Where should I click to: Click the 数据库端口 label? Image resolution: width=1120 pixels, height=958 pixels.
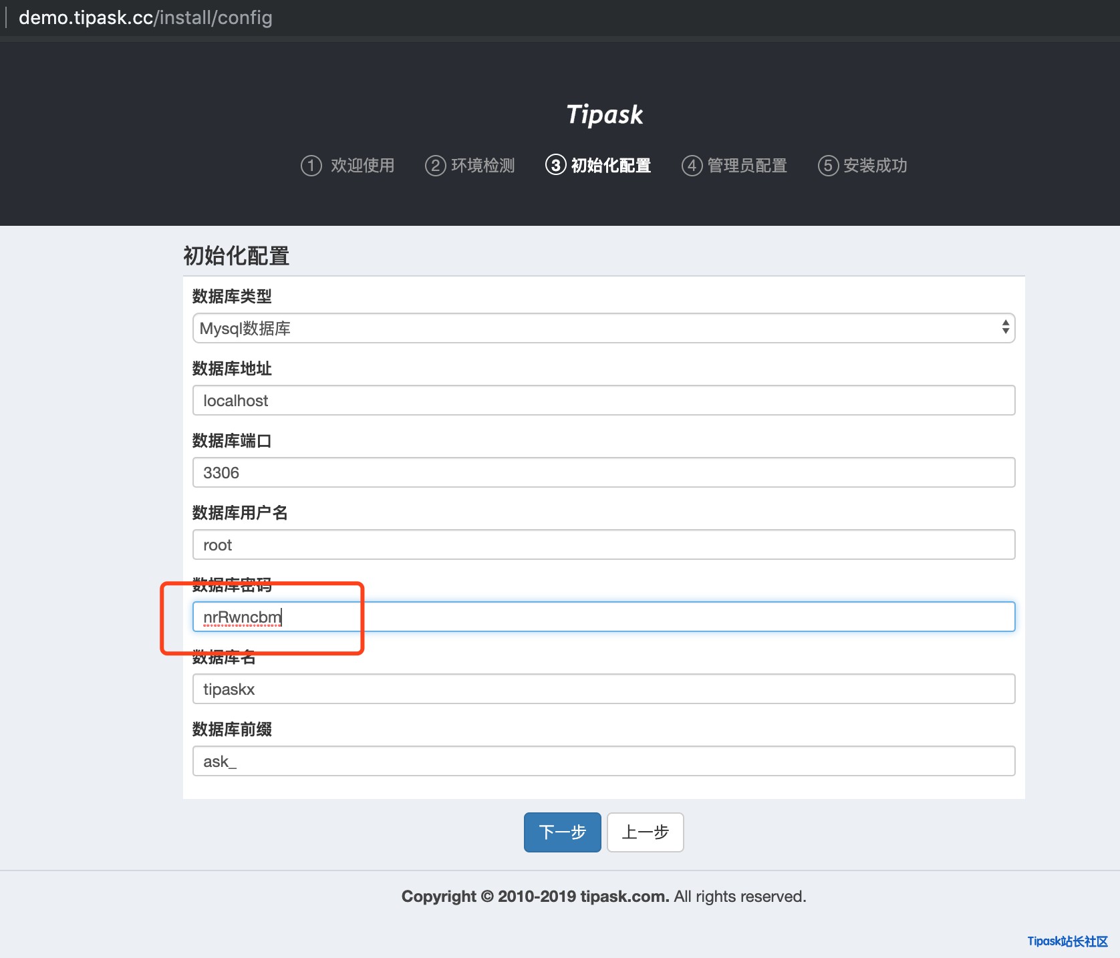tap(232, 440)
